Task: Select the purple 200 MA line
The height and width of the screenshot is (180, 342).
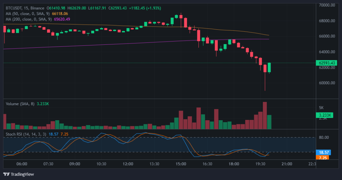Action: pyautogui.click(x=100, y=45)
